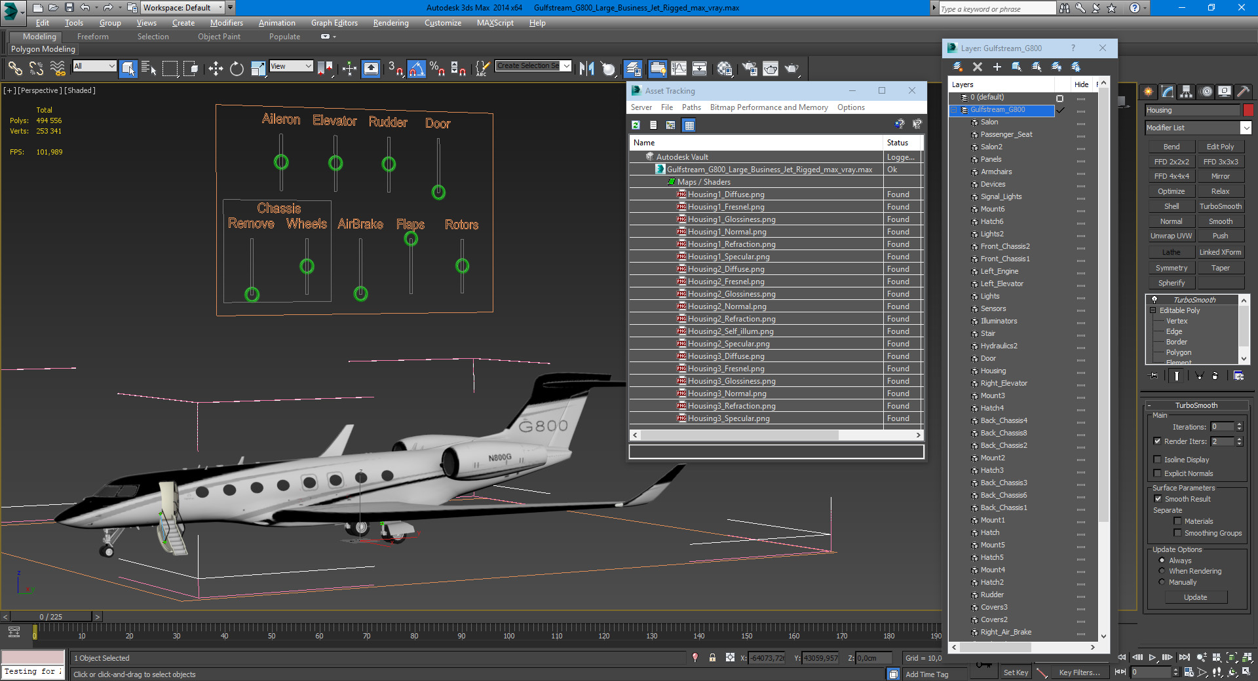Increase the Iterations spinner value
Image resolution: width=1258 pixels, height=681 pixels.
pos(1239,424)
